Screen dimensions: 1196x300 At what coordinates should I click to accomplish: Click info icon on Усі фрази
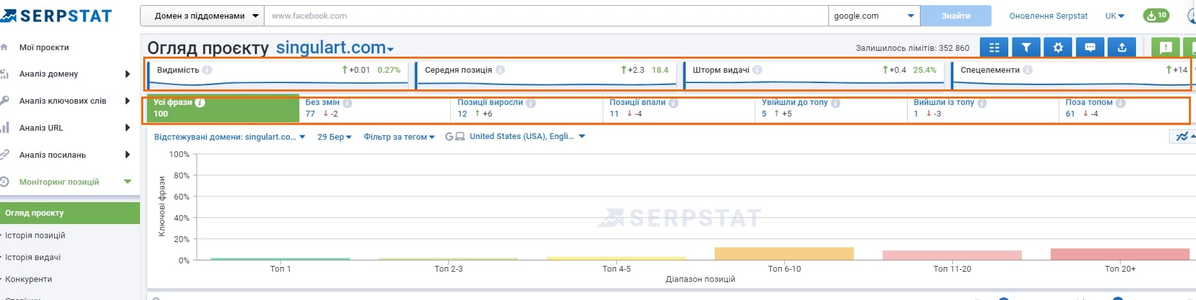tap(200, 102)
